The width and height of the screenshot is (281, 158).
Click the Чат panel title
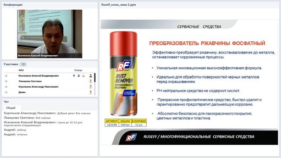click(6, 101)
